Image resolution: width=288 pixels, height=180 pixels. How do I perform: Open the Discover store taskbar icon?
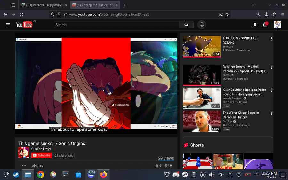(78, 175)
